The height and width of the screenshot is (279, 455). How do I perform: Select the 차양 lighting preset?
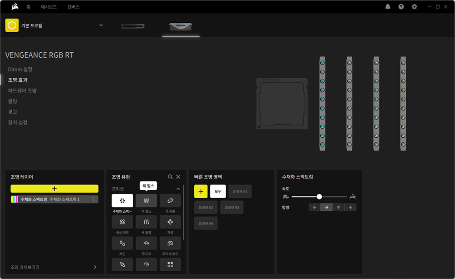[x=170, y=222]
